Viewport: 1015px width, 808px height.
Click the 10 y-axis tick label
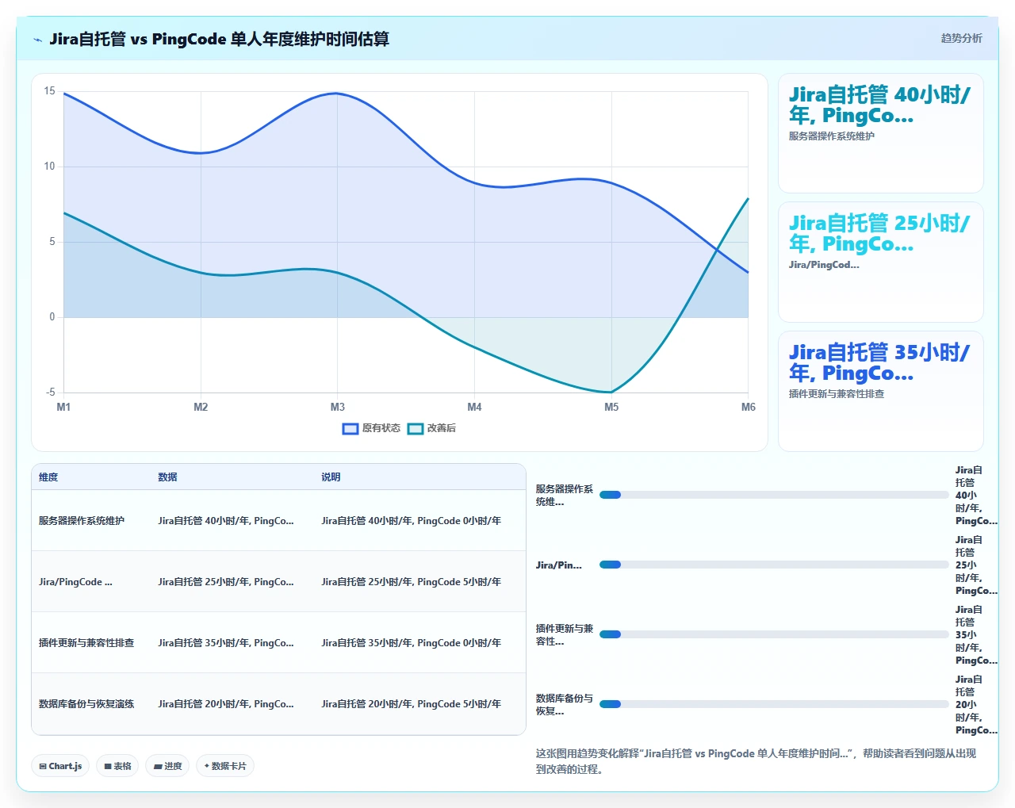(50, 167)
